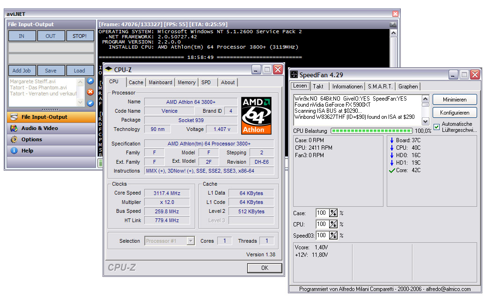Click the Help info icon
The height and width of the screenshot is (297, 486).
(14, 151)
